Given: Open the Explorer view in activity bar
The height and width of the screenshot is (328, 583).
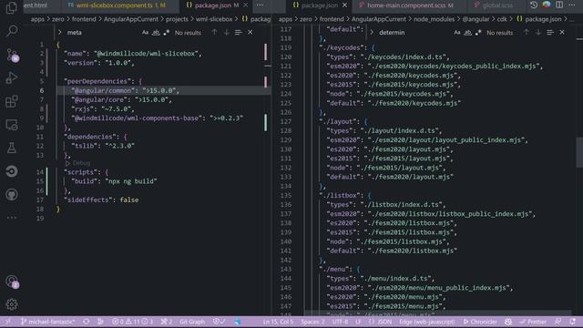Looking at the screenshot, I should (12, 7).
